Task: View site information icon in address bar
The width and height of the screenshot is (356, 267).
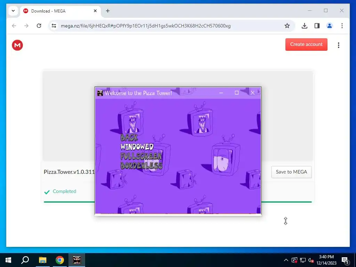Action: [x=54, y=26]
